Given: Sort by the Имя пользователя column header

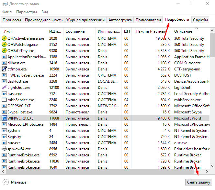Looking at the screenshot, I should point(108,31).
